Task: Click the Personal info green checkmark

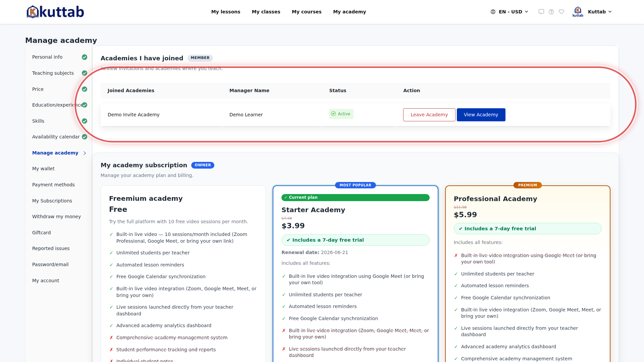Action: pos(85,57)
